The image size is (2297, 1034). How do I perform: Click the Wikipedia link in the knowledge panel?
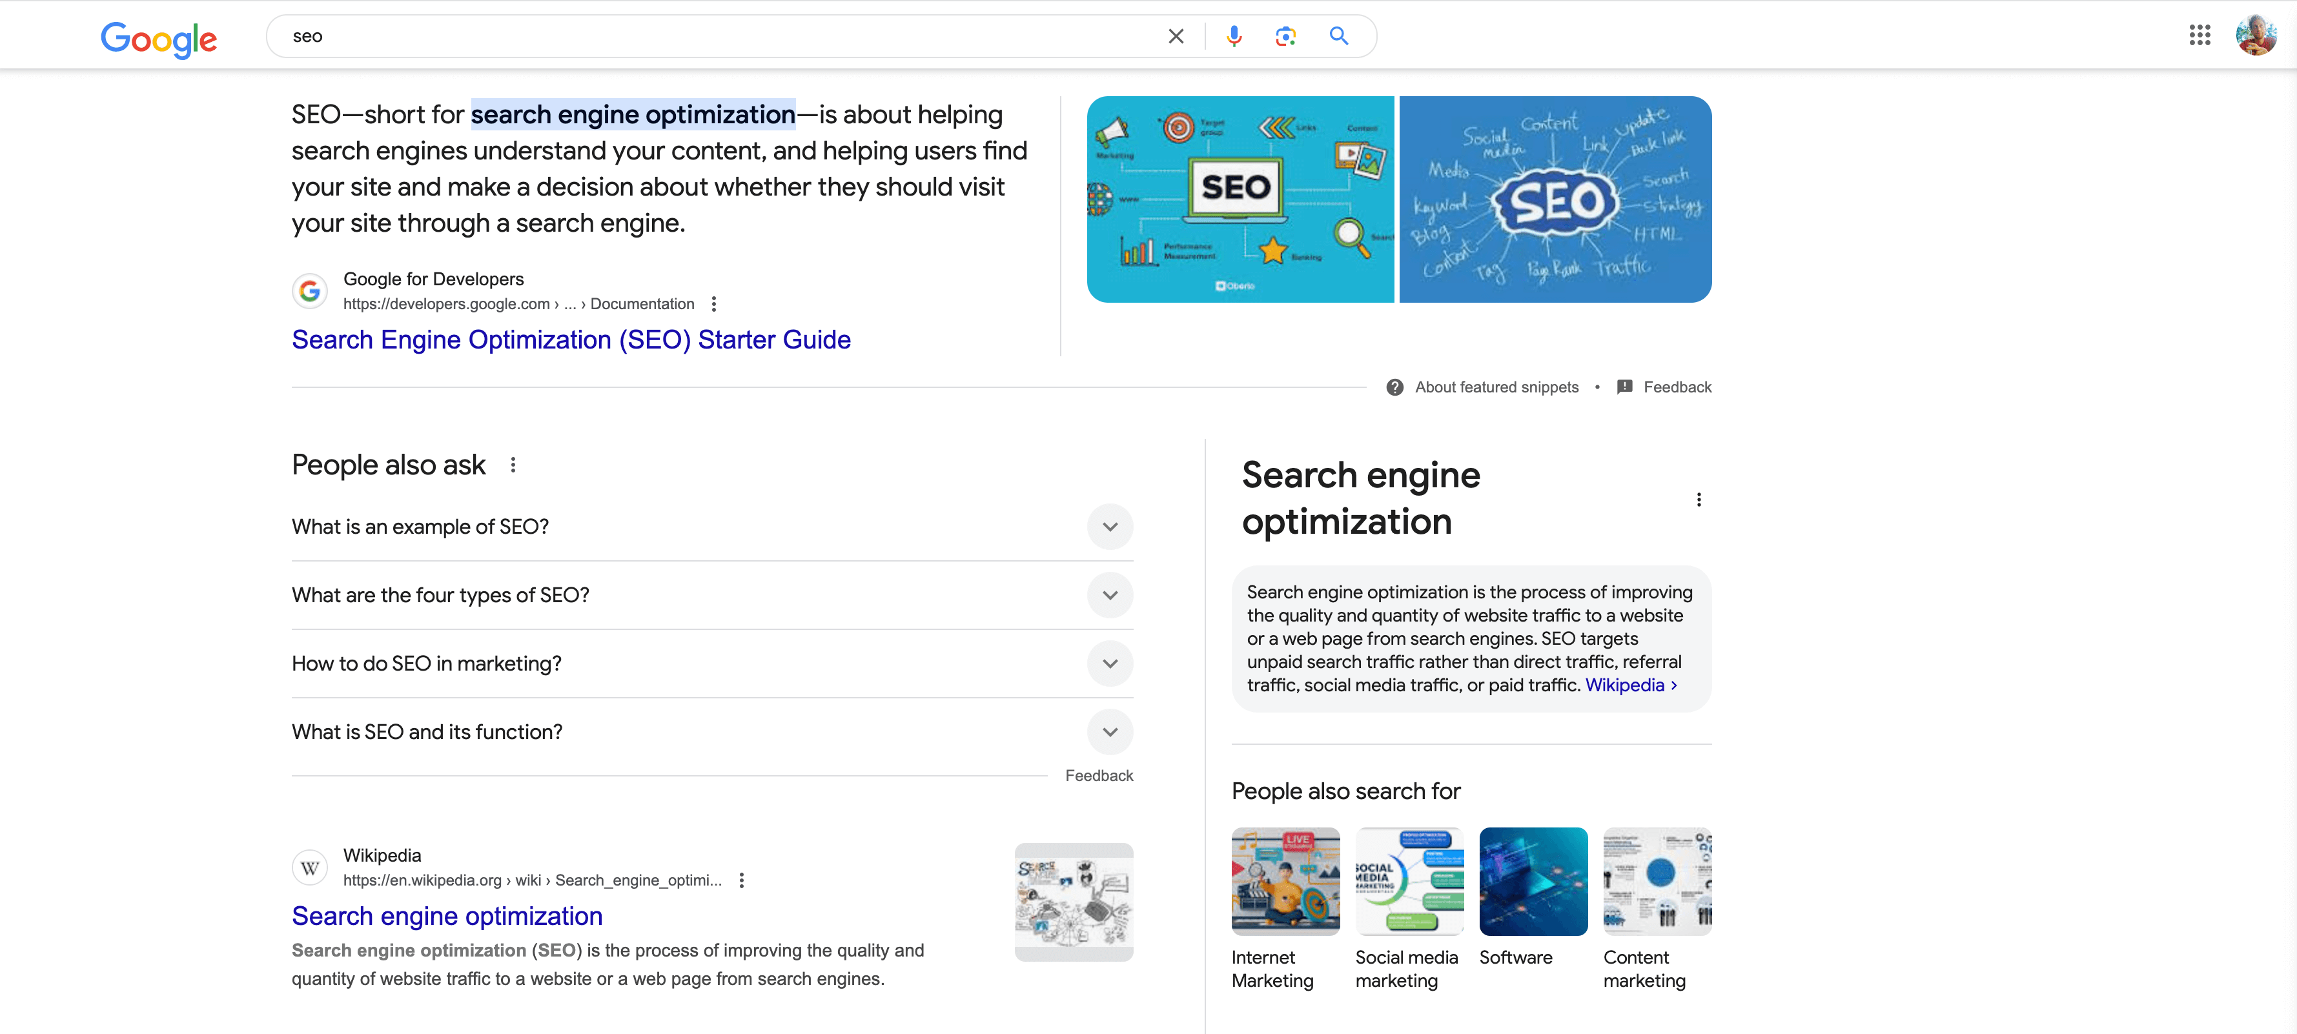(1625, 685)
